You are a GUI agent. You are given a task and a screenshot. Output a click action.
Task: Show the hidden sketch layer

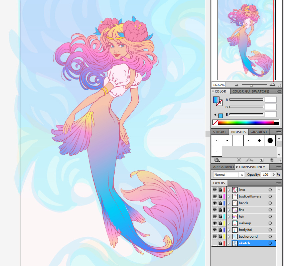click(215, 243)
